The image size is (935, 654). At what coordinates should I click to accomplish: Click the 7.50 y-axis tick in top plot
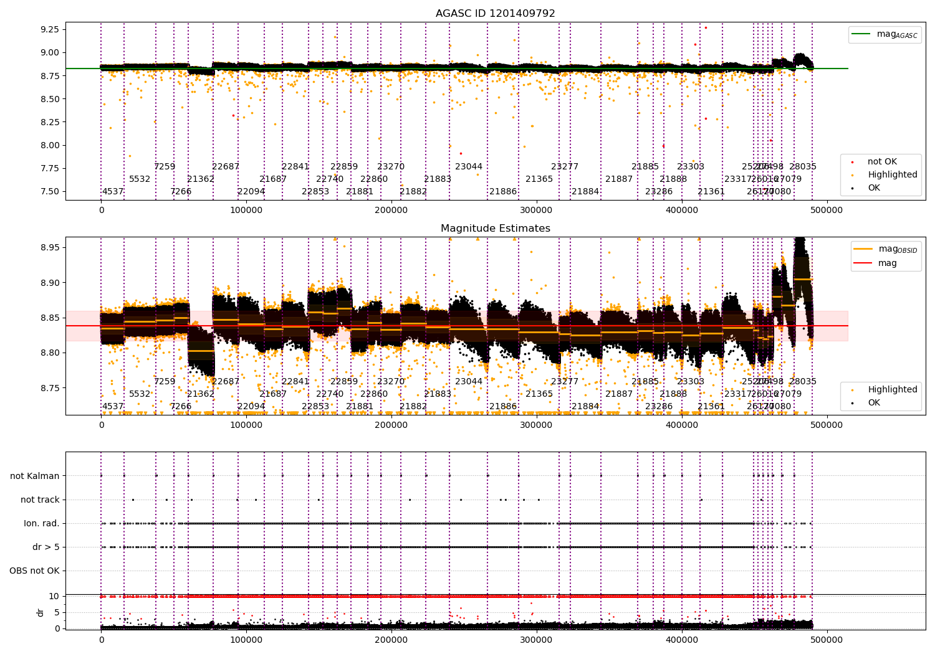coord(49,192)
